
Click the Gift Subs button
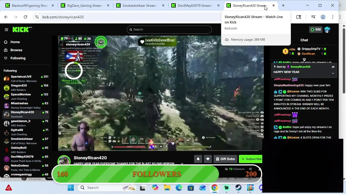tap(225, 159)
